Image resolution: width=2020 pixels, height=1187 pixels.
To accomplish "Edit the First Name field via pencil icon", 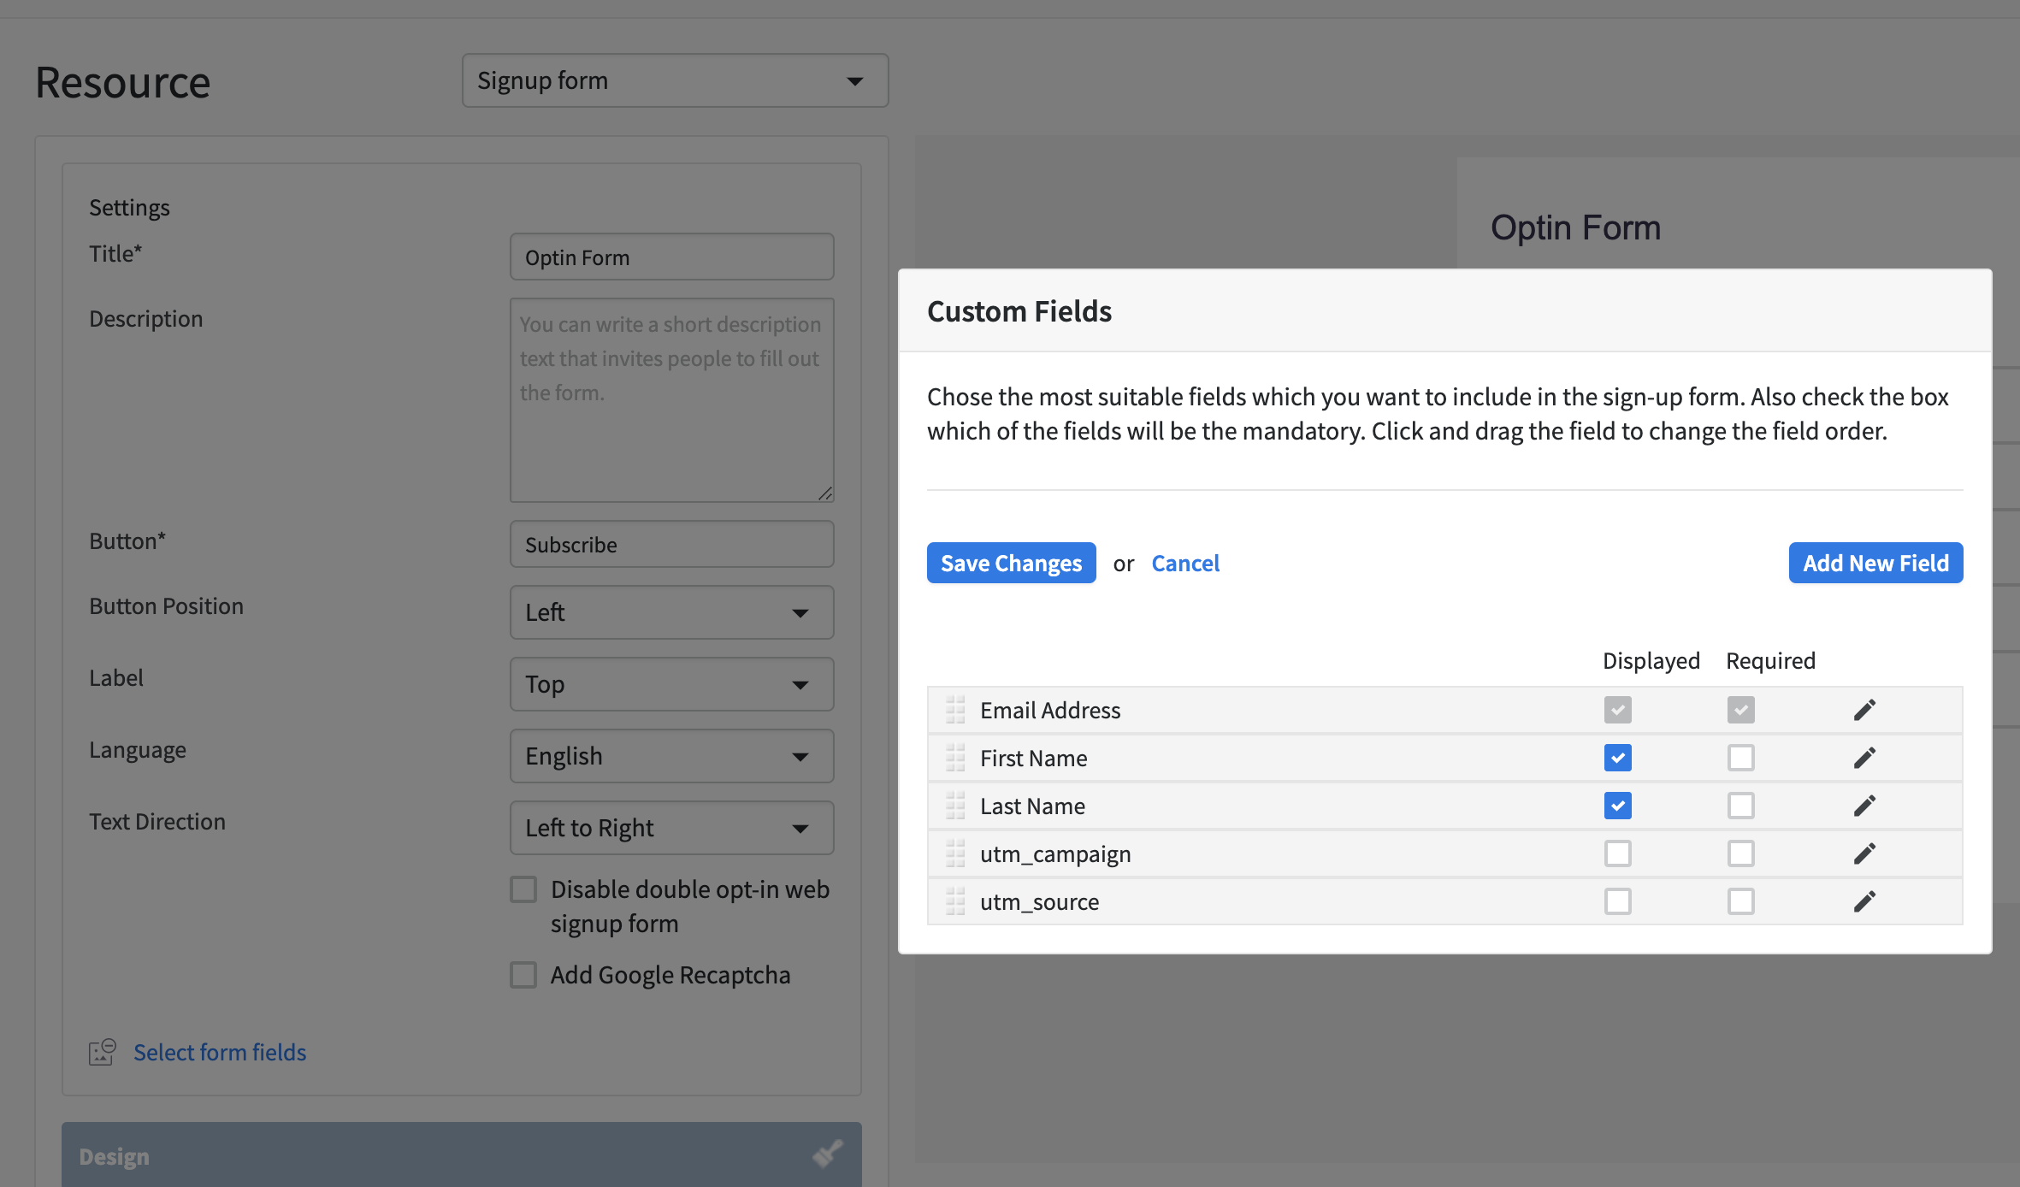I will click(x=1864, y=758).
